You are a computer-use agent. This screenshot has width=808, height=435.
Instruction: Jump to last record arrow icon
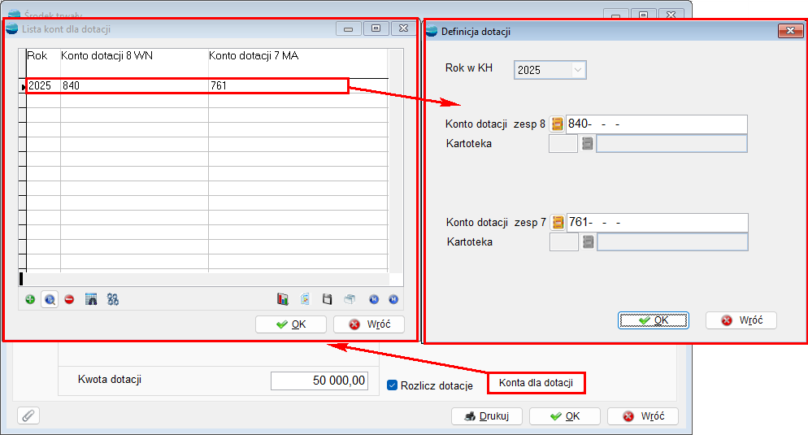click(x=393, y=299)
